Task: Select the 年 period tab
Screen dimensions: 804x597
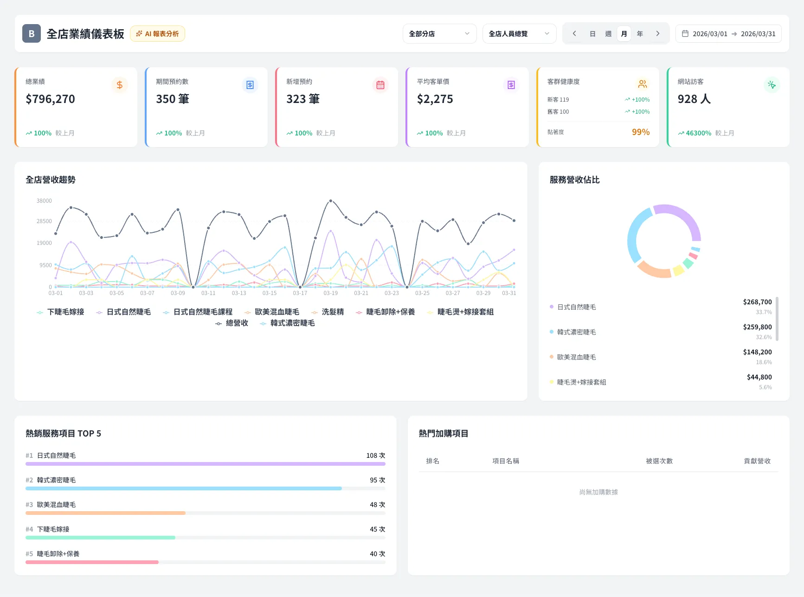Action: [x=640, y=34]
